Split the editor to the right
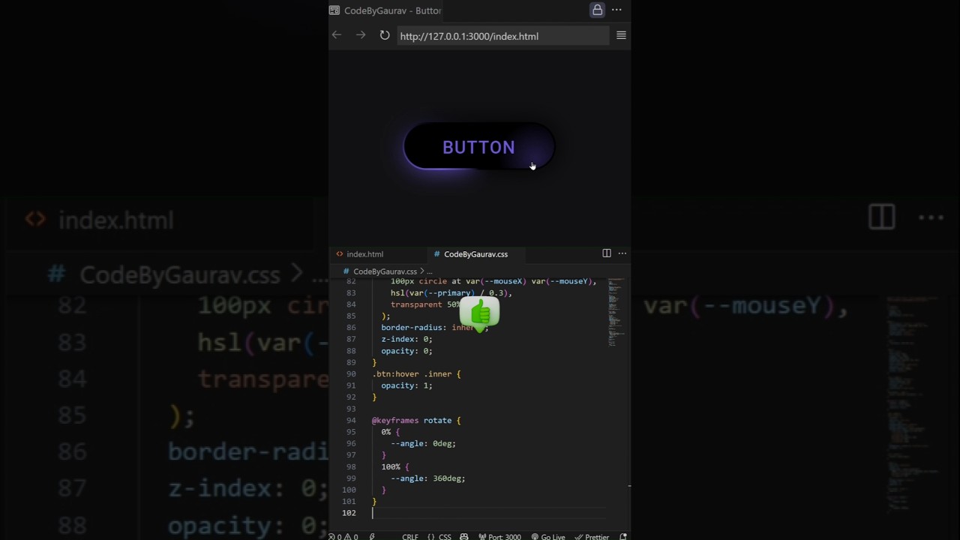 [607, 253]
